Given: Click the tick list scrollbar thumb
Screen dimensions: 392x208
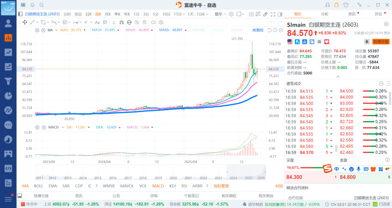Looking at the screenshot, I should [x=336, y=148].
